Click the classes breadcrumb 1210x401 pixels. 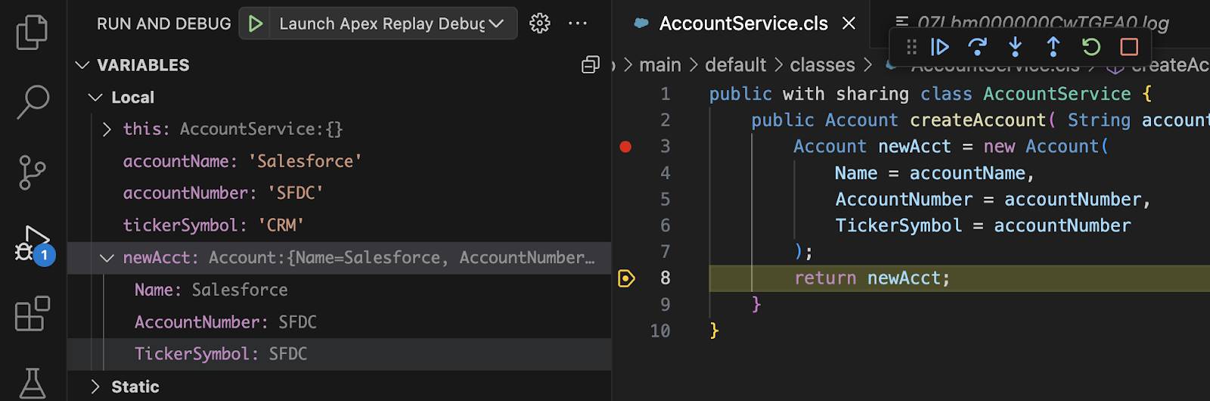pyautogui.click(x=823, y=65)
